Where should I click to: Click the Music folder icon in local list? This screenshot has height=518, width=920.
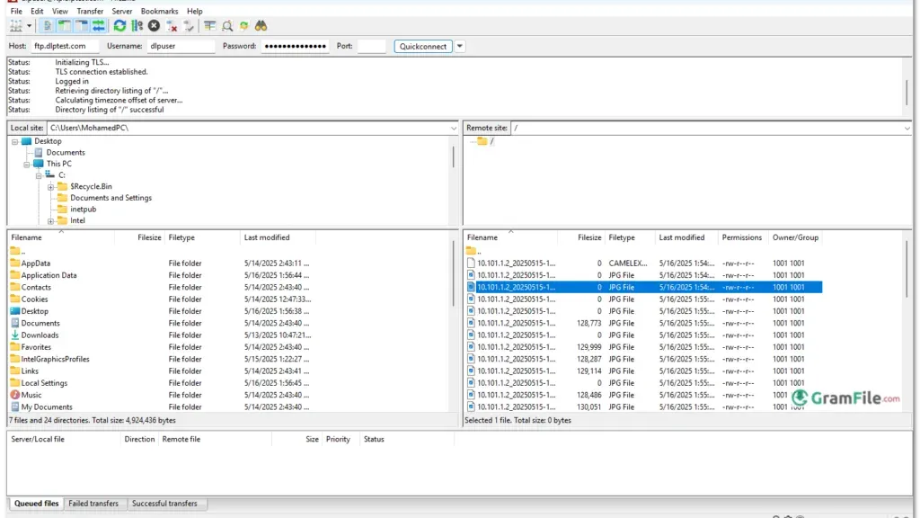click(x=15, y=395)
